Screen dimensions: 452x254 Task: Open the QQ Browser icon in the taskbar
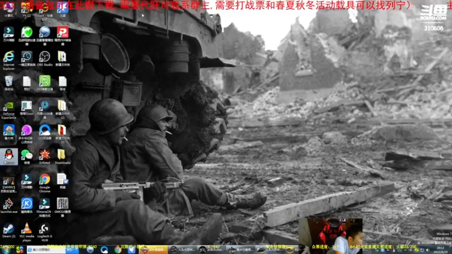click(x=105, y=249)
